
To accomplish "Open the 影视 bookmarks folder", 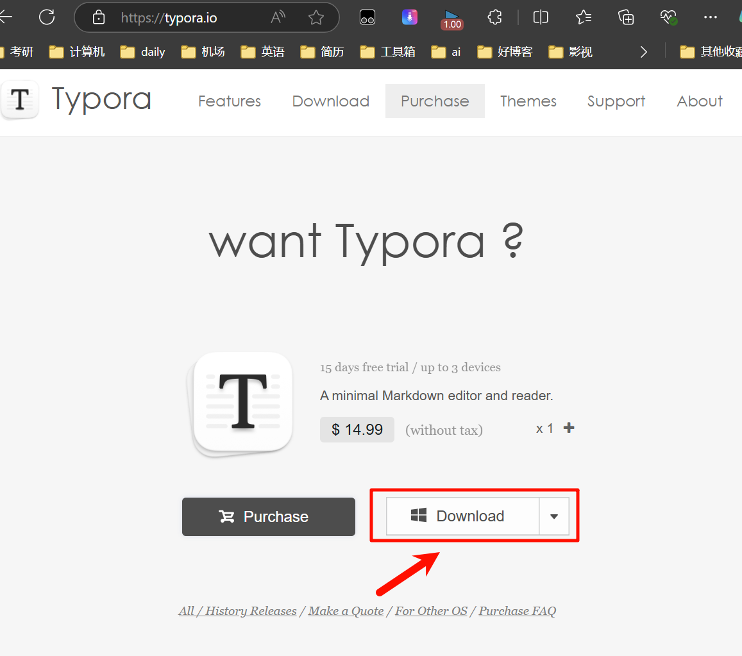I will [570, 51].
